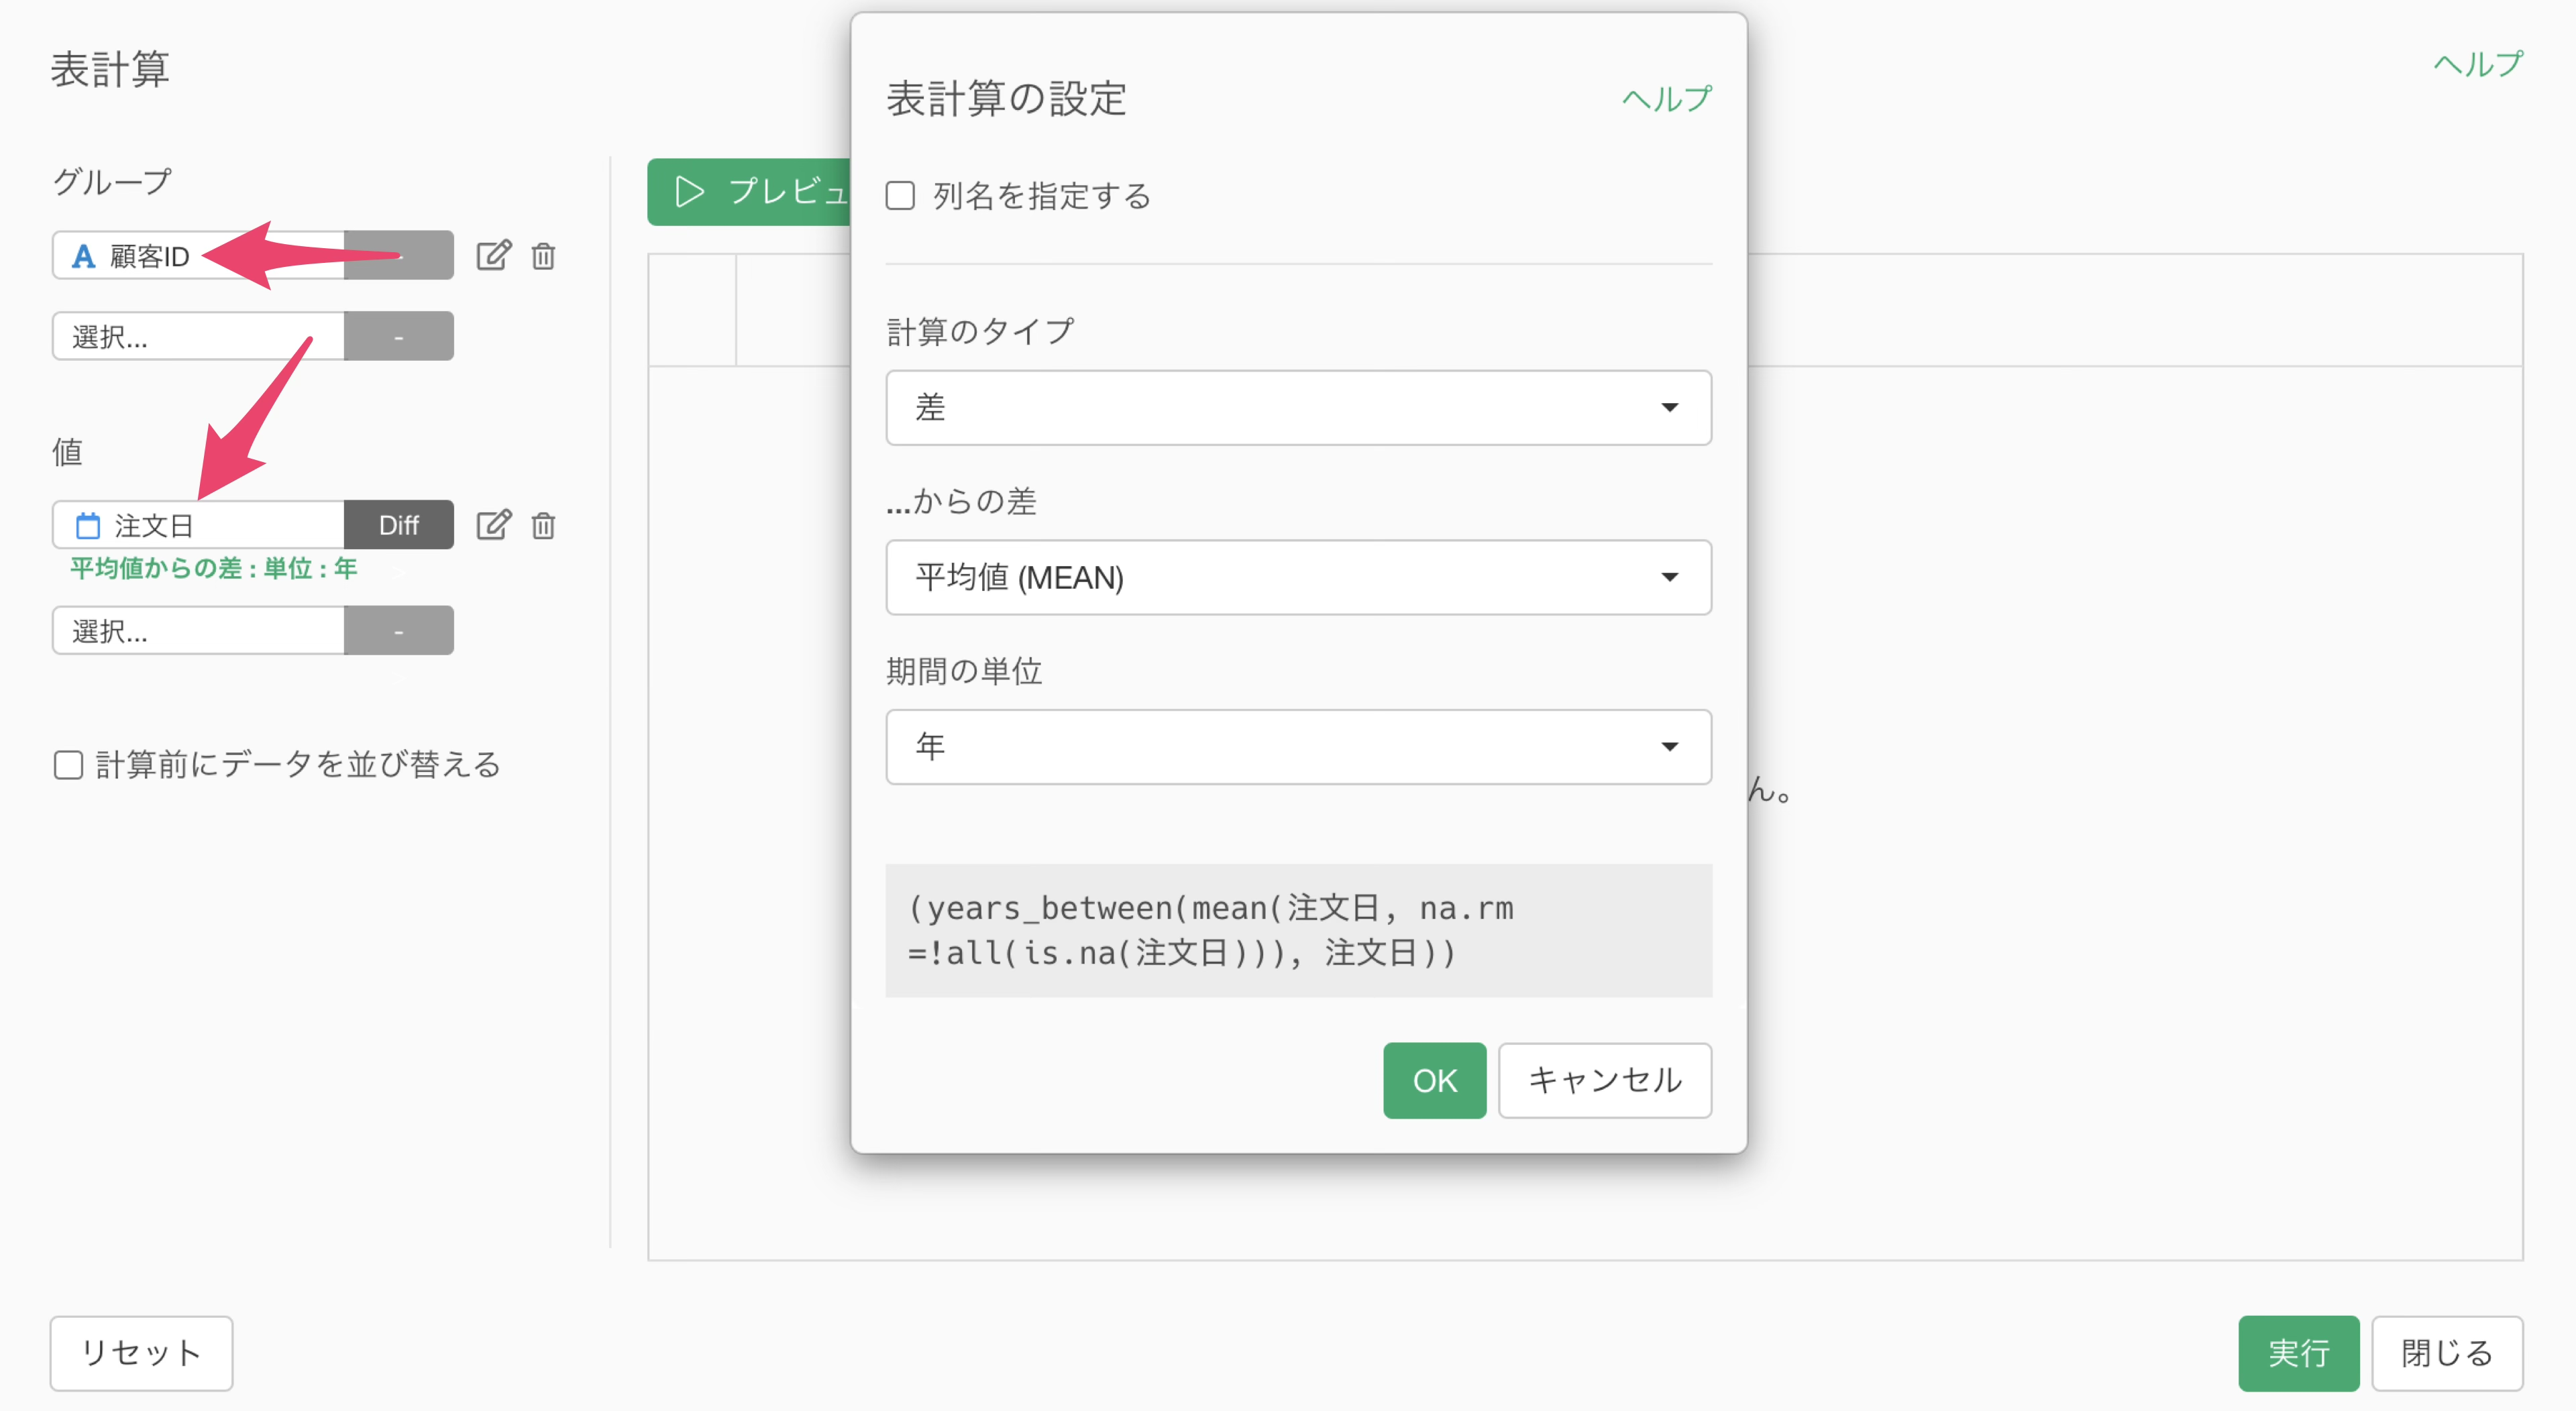The height and width of the screenshot is (1411, 2576).
Task: Open the empty 選択... value column selector
Action: point(198,631)
